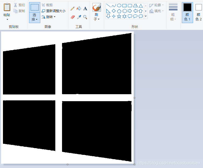Choose the Polygon shape

coord(135,6)
